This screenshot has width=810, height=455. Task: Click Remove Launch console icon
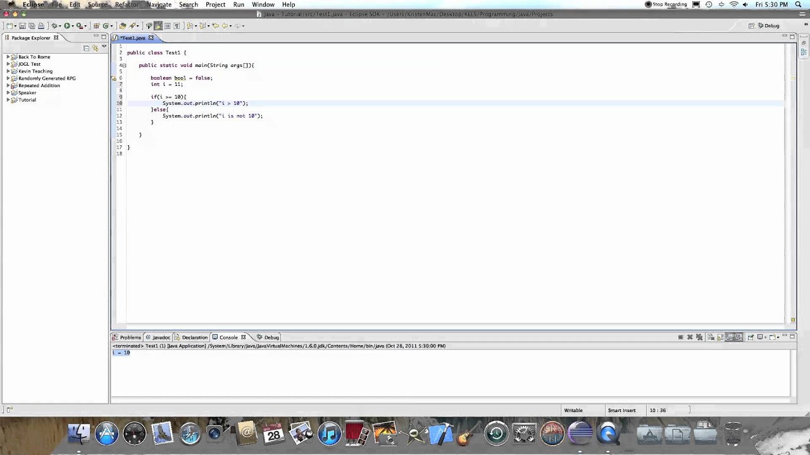[690, 337]
